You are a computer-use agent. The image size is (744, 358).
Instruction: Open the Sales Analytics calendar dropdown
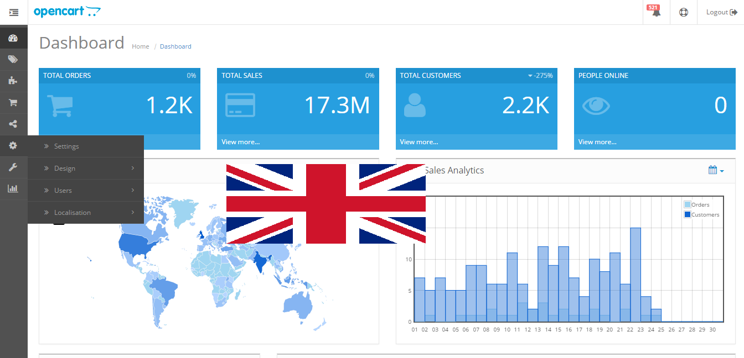pos(715,170)
